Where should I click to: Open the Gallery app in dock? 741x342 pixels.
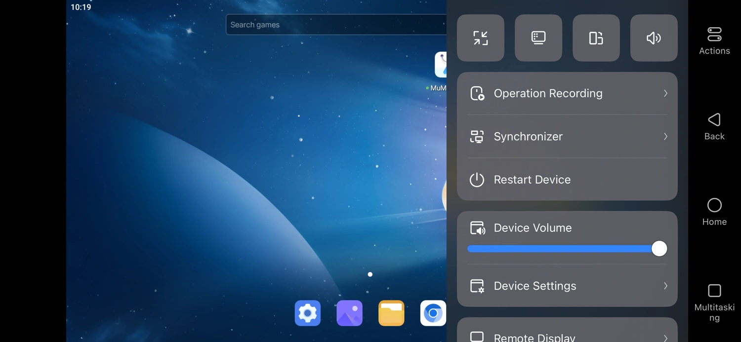pos(350,313)
